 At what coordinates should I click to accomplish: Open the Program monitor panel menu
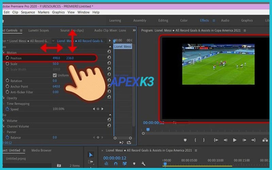pyautogui.click(x=245, y=31)
